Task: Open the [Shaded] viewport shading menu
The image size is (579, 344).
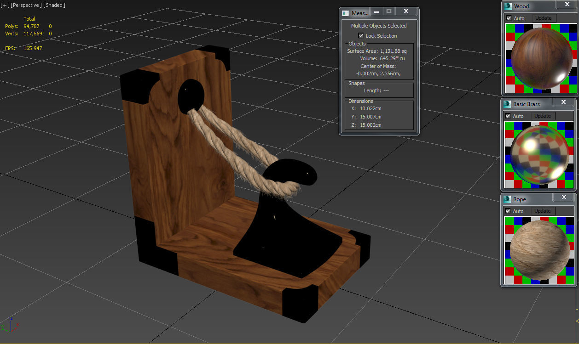Action: pos(54,5)
